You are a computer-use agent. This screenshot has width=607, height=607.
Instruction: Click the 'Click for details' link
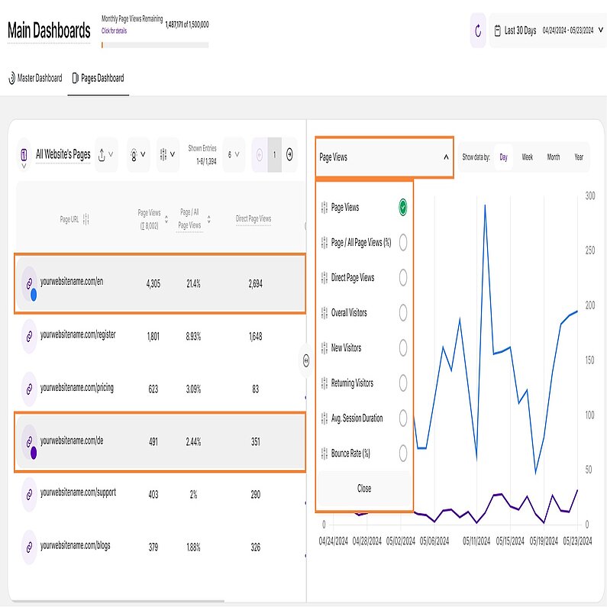[115, 31]
